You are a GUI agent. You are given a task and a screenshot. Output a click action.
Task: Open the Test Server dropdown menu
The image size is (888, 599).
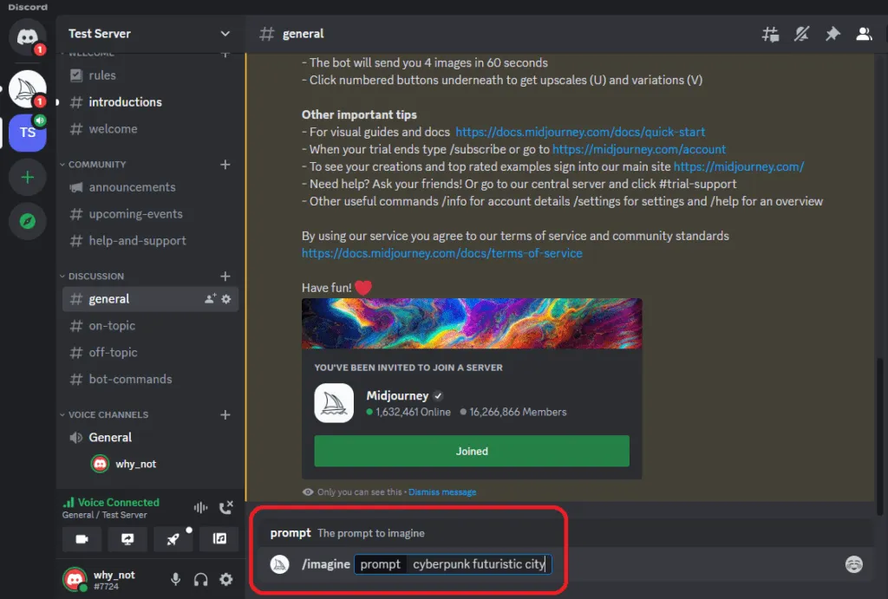click(x=147, y=33)
